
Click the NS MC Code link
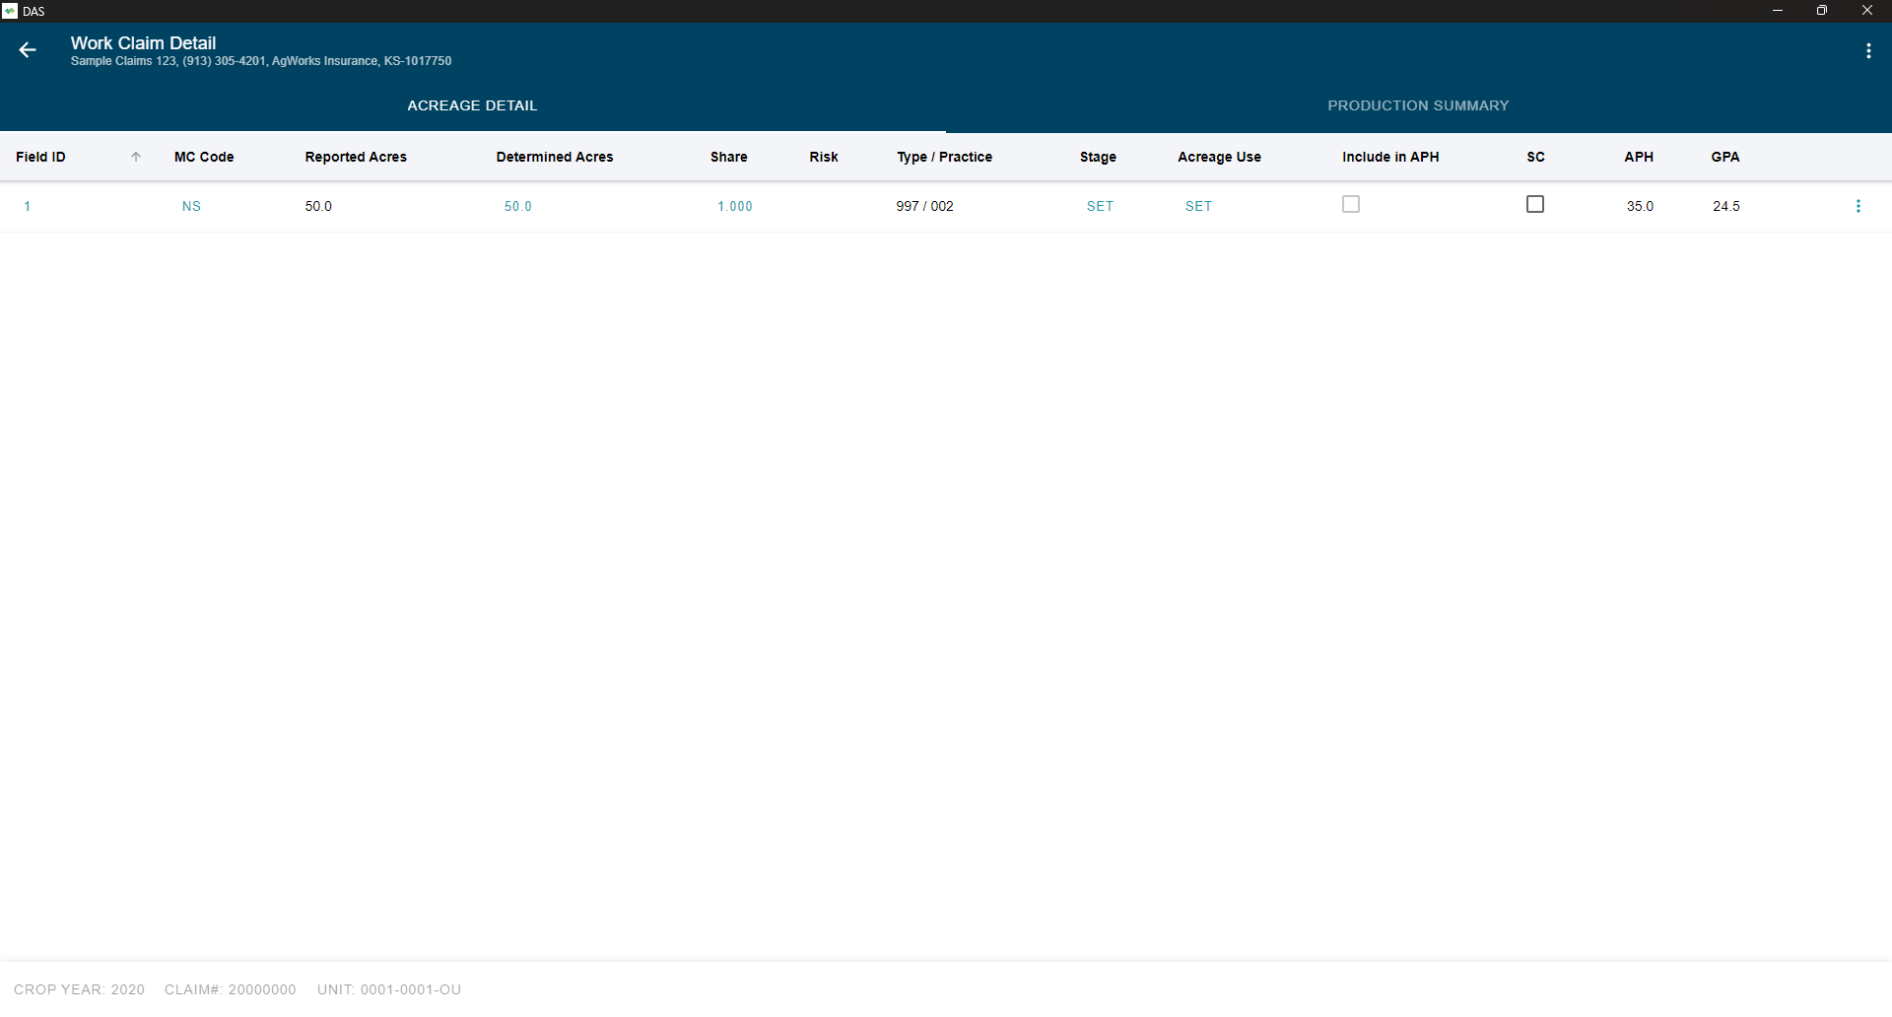click(191, 206)
